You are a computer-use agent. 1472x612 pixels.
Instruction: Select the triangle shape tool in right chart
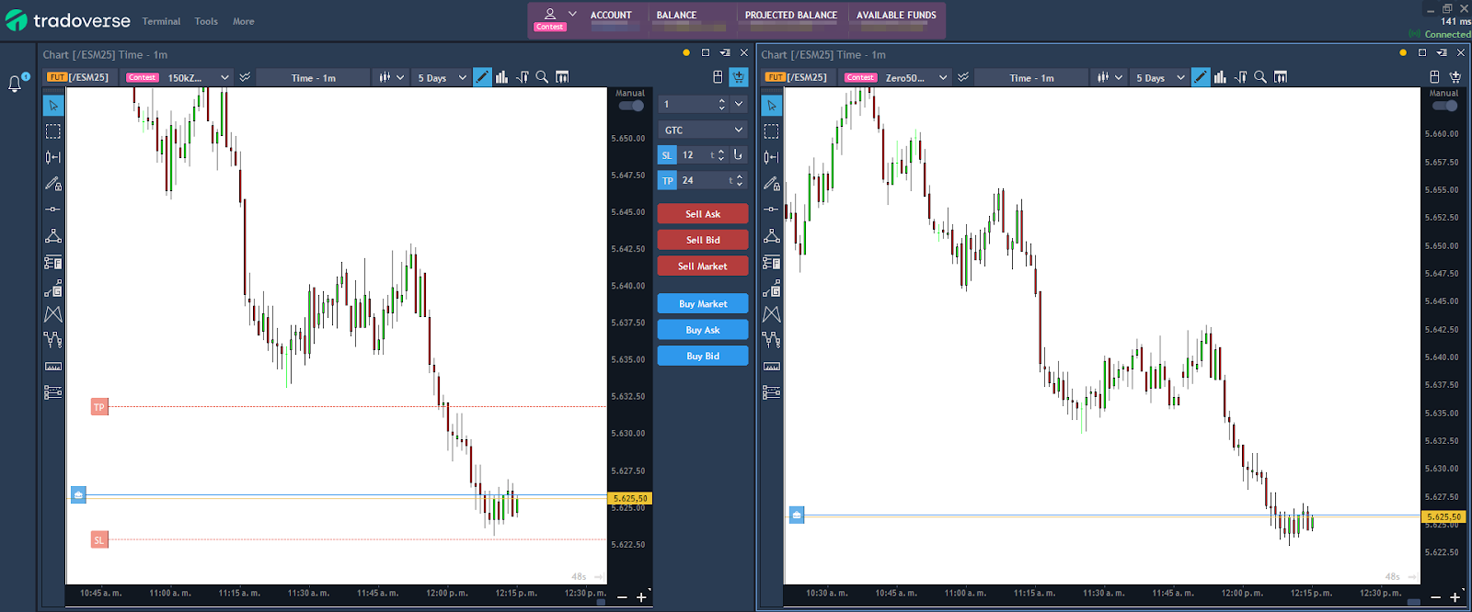(x=772, y=236)
